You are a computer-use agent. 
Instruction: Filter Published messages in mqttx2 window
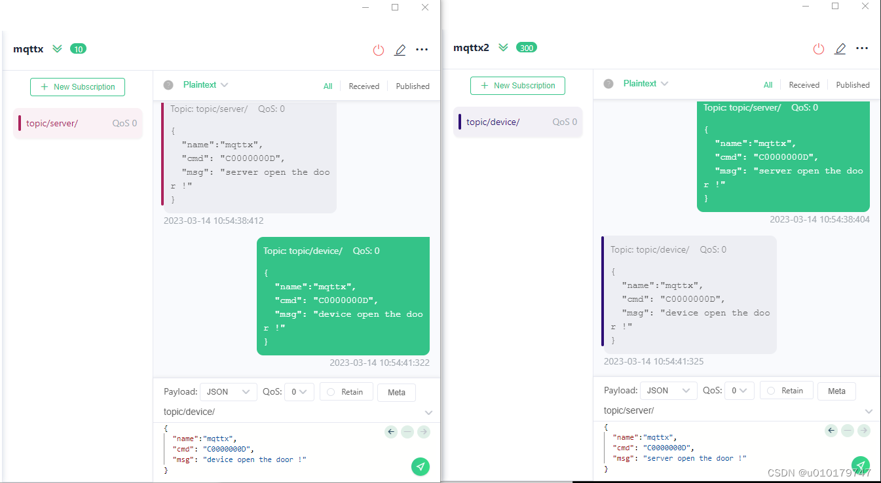[853, 85]
